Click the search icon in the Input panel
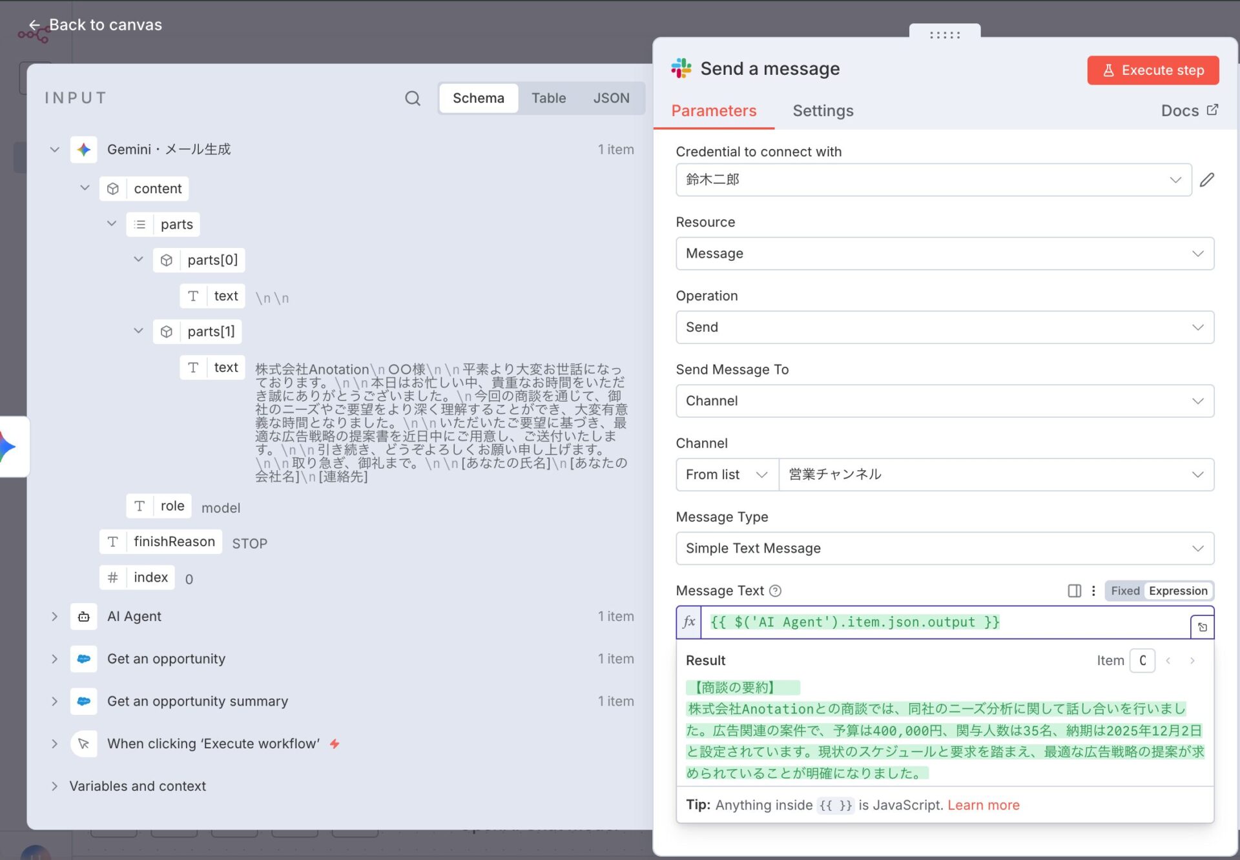This screenshot has height=860, width=1240. pos(412,98)
